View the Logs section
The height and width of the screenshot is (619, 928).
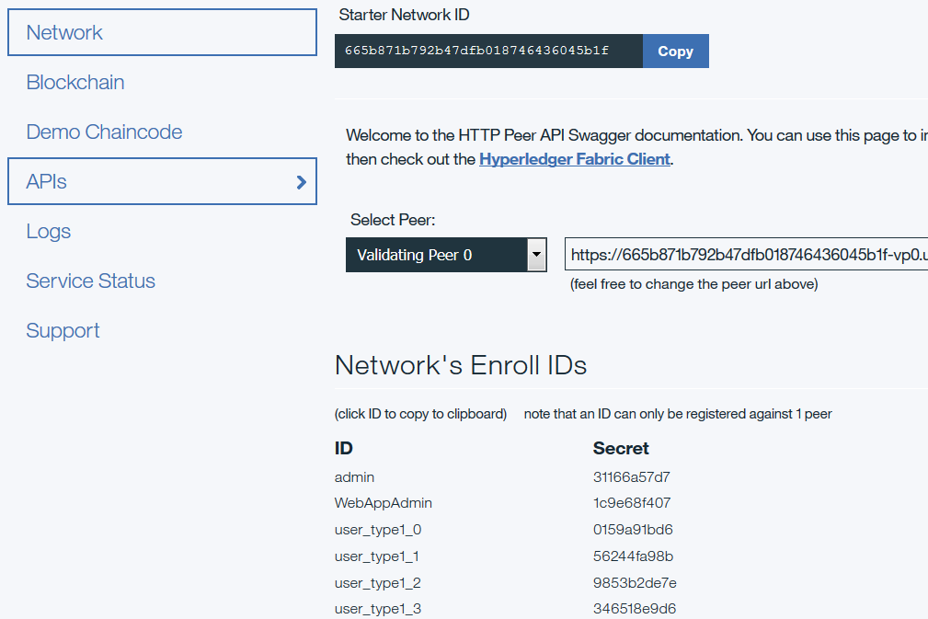pyautogui.click(x=48, y=231)
